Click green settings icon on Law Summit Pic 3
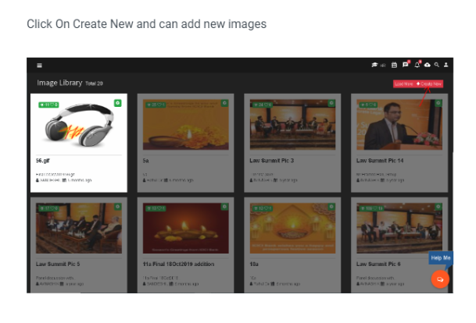476x323 pixels. click(x=331, y=103)
